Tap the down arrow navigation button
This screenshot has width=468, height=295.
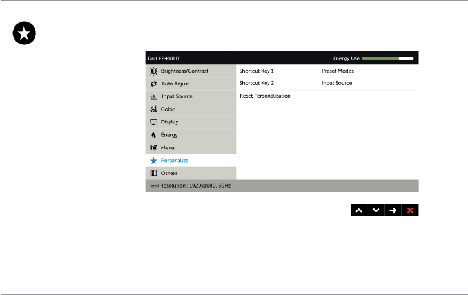(376, 210)
